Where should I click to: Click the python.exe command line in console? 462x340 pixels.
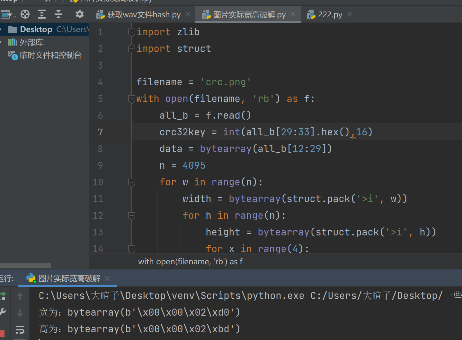[x=250, y=296]
